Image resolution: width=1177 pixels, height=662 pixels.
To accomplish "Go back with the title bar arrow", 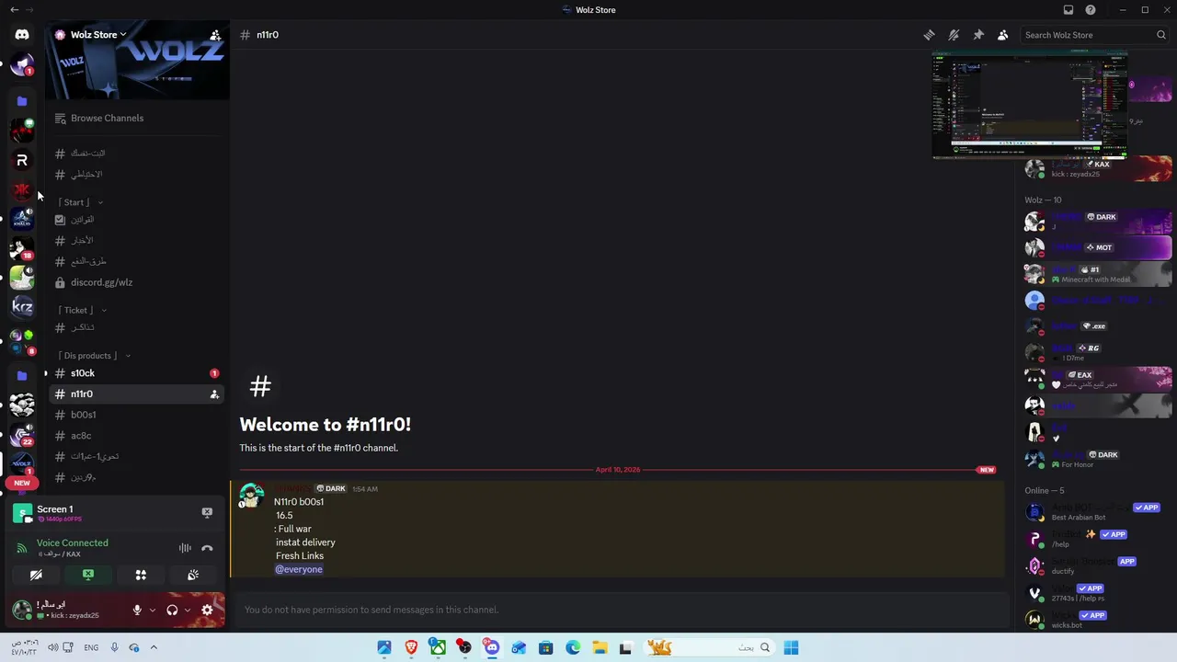I will pos(14,10).
